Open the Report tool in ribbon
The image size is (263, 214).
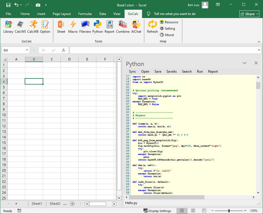[109, 27]
